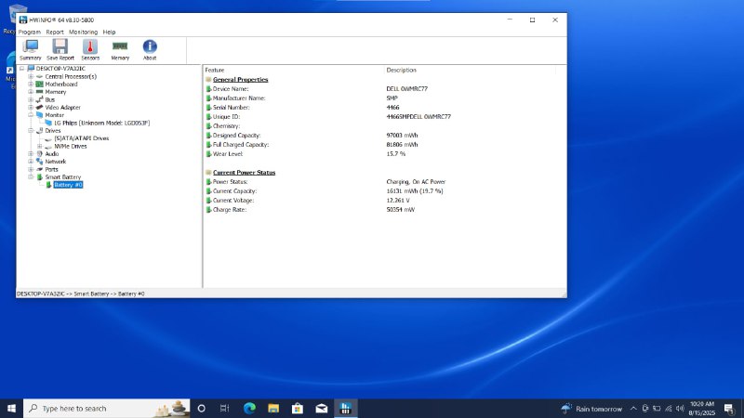Show hidden system tray icons

point(633,409)
